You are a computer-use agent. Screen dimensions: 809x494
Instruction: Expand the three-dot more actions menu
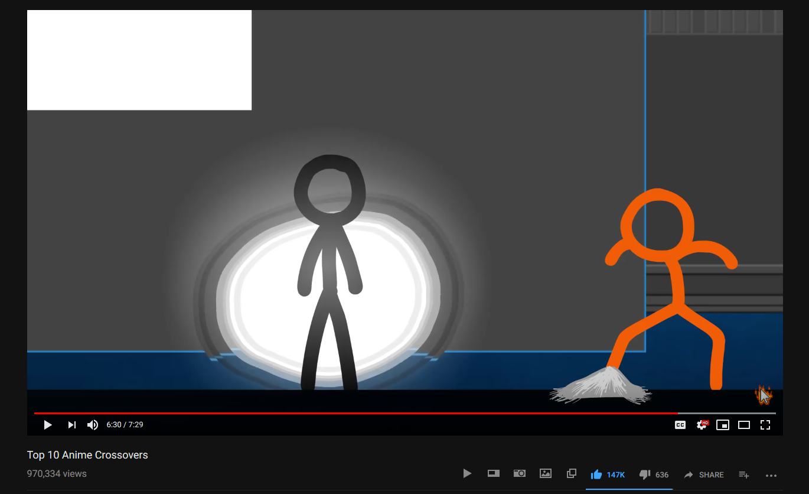pyautogui.click(x=771, y=474)
